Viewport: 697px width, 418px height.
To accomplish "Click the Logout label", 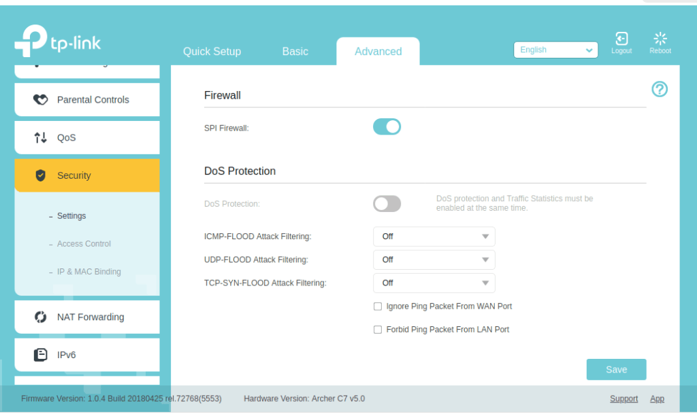I will (x=621, y=50).
